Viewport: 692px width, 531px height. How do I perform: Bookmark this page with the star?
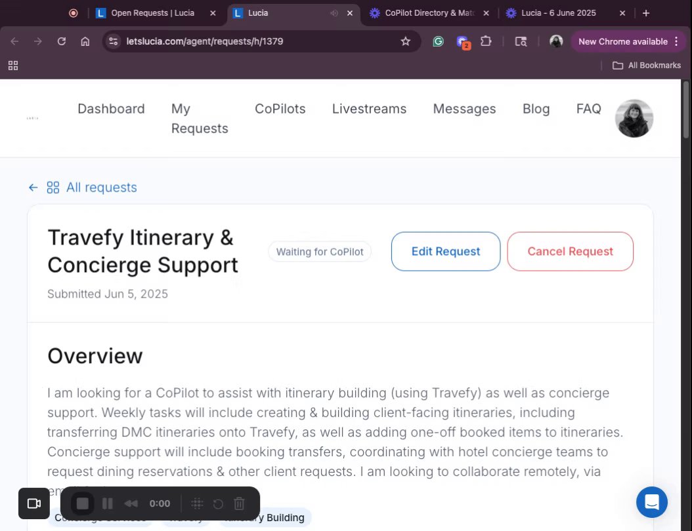tap(405, 41)
